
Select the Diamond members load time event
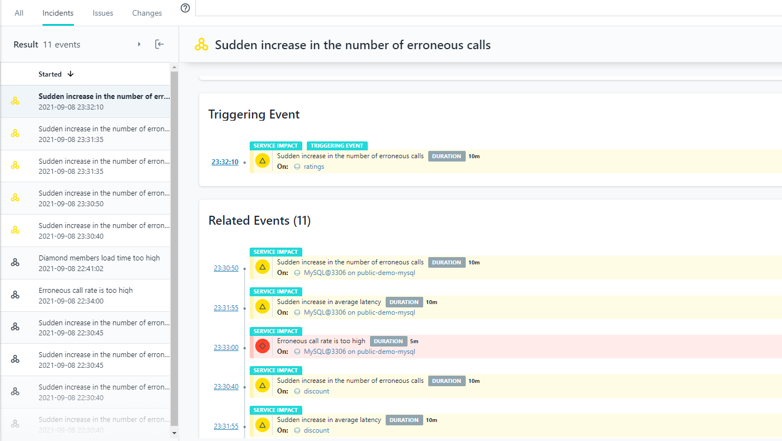[99, 258]
